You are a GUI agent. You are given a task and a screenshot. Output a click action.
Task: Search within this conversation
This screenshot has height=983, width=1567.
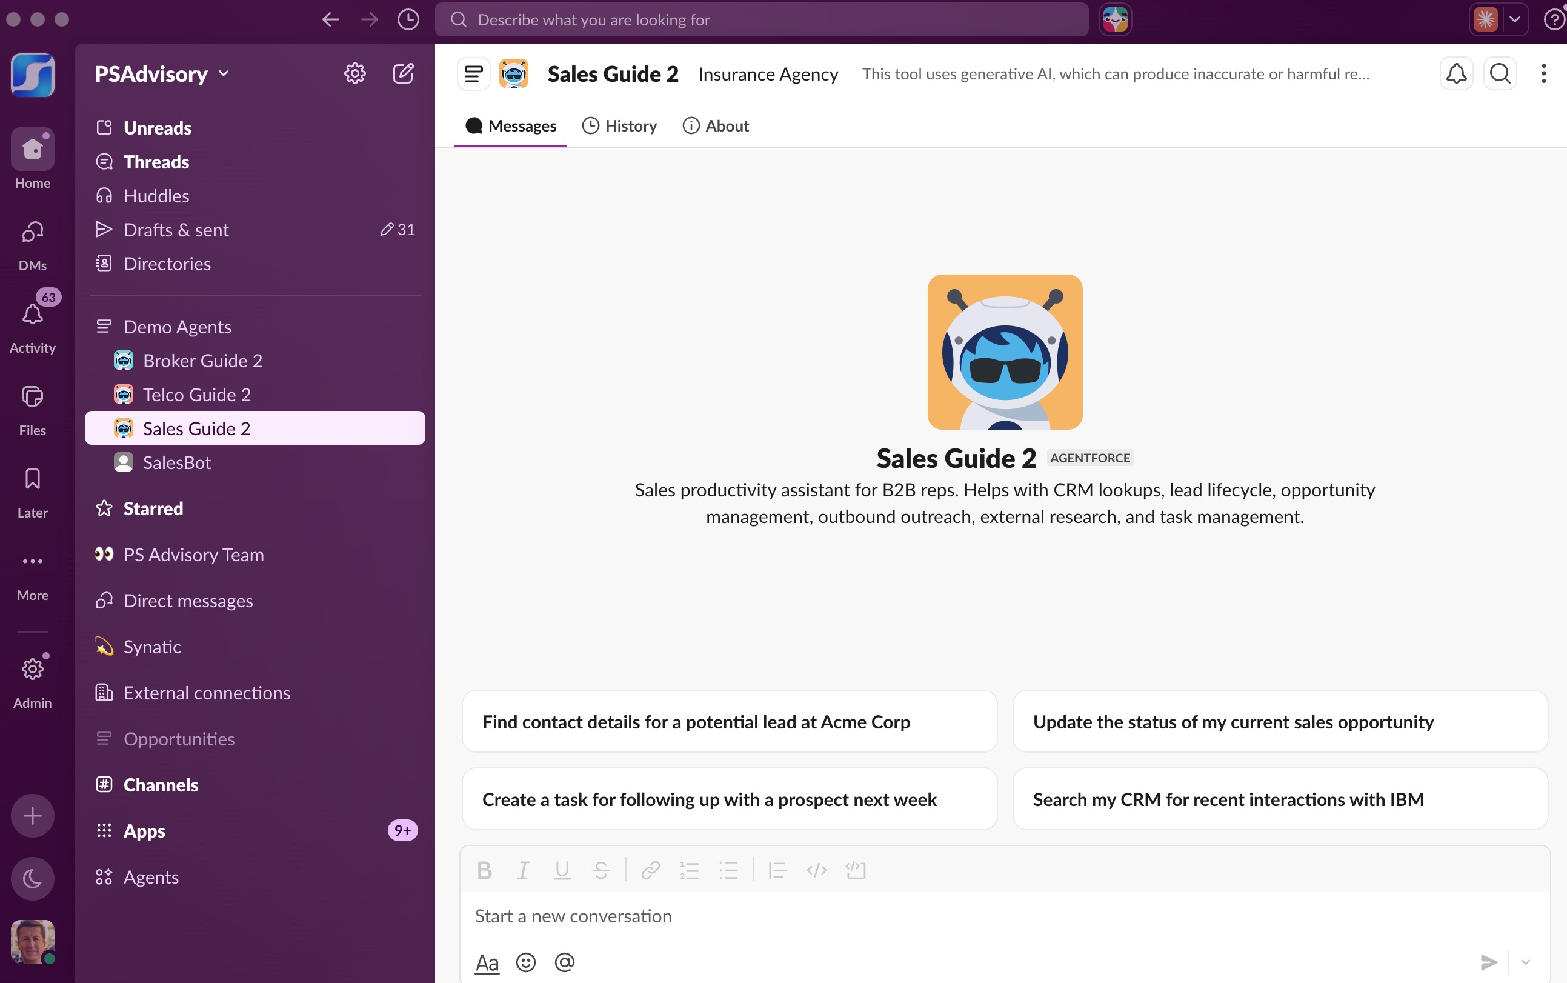[1500, 73]
